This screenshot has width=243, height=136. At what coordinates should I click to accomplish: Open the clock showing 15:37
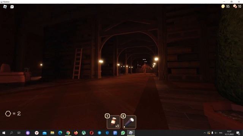pos(229,133)
